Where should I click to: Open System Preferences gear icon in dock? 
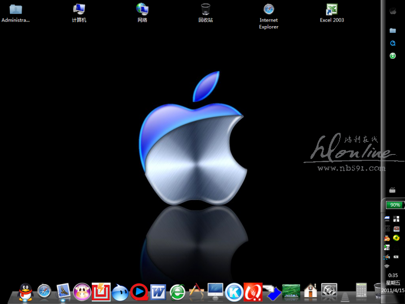329,291
